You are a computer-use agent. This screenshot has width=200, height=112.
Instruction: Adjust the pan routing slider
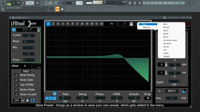click(174, 65)
